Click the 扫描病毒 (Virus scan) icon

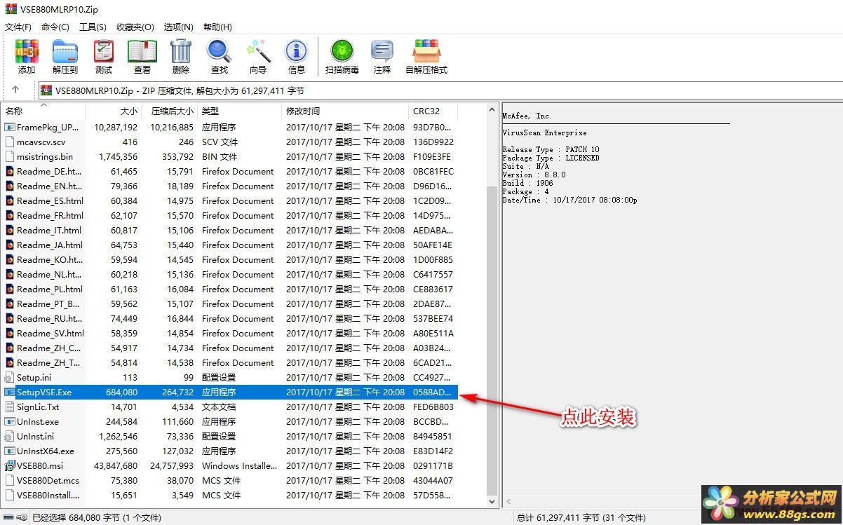pyautogui.click(x=342, y=51)
